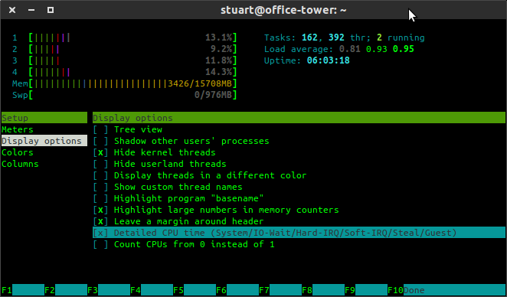Screen dimensions: 507x297
Task: Open the Columns setup section
Action: pos(20,164)
